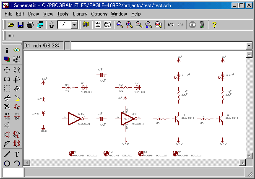Redraw the screen with the magnifier icon
The image size is (255, 179).
[x=148, y=25]
